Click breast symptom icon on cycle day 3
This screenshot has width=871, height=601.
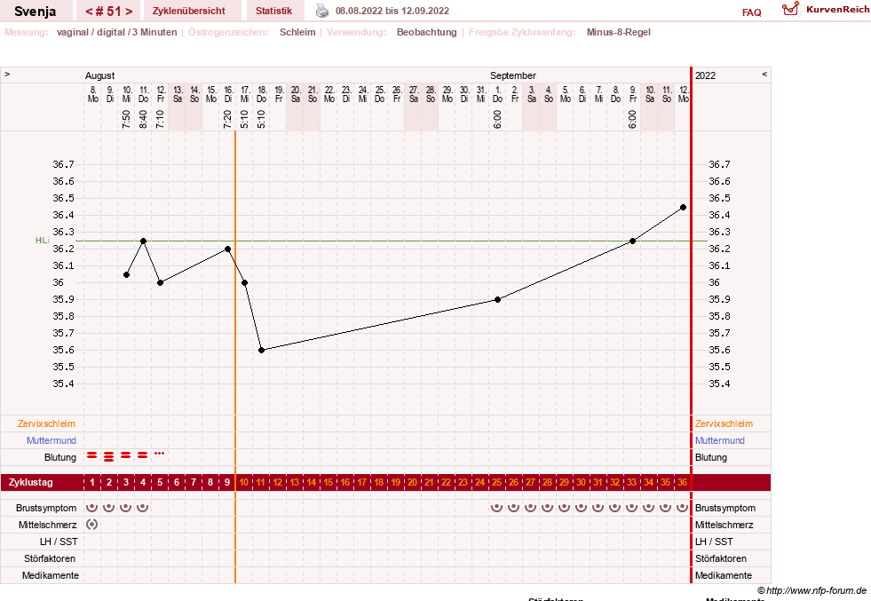point(126,507)
